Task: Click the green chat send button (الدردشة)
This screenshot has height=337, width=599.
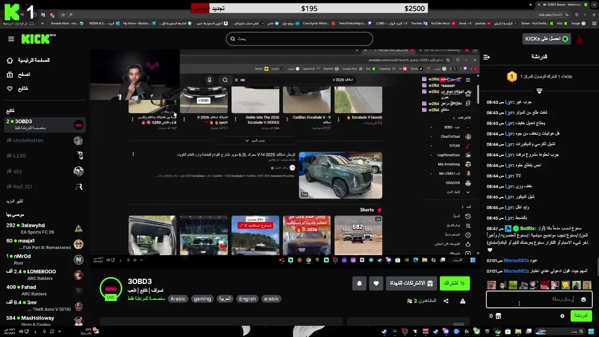Action: point(581,316)
